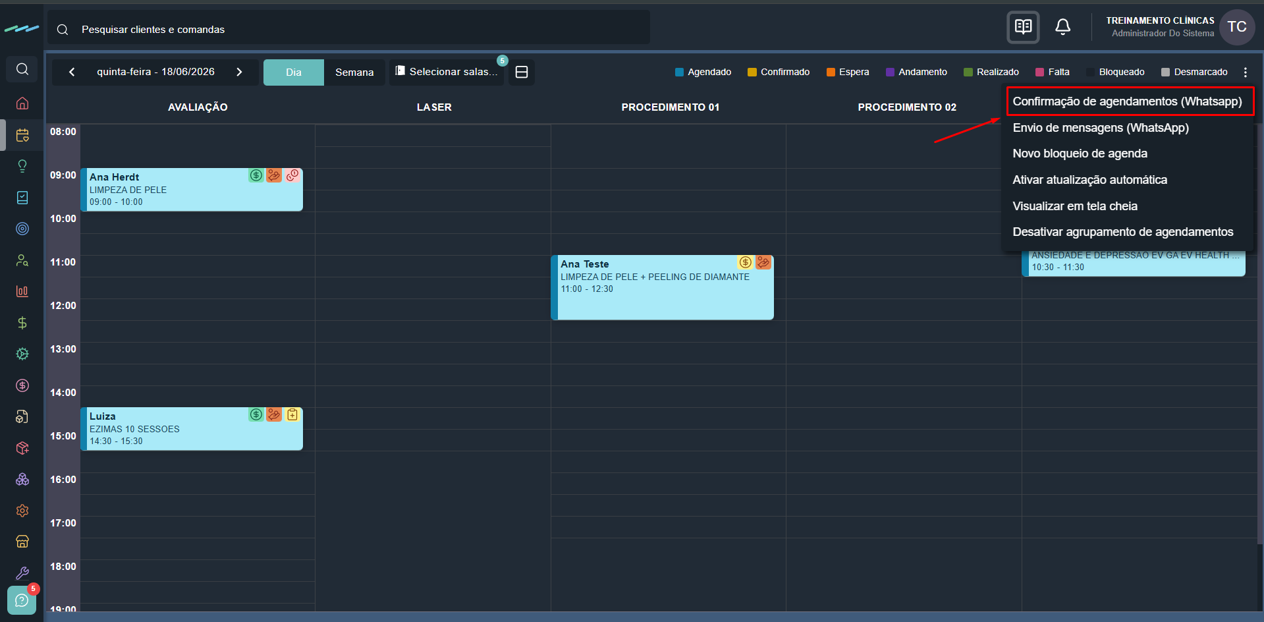This screenshot has height=622, width=1264.
Task: Open the 10:30 - 11:30 appointment card
Action: click(1134, 263)
